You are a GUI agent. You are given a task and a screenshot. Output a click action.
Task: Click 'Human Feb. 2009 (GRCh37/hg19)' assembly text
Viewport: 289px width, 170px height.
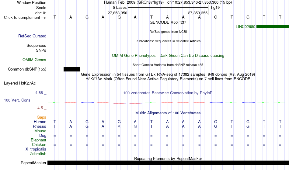pos(134,2)
